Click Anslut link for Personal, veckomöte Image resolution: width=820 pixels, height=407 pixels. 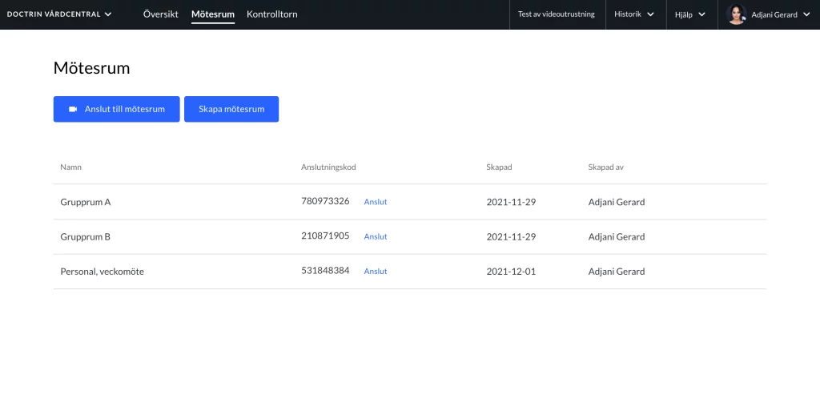coord(376,272)
